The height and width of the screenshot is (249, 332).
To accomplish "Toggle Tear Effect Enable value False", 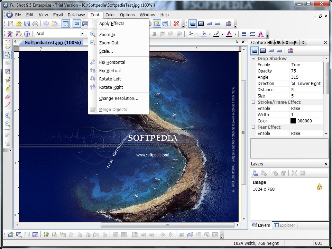I will point(306,133).
